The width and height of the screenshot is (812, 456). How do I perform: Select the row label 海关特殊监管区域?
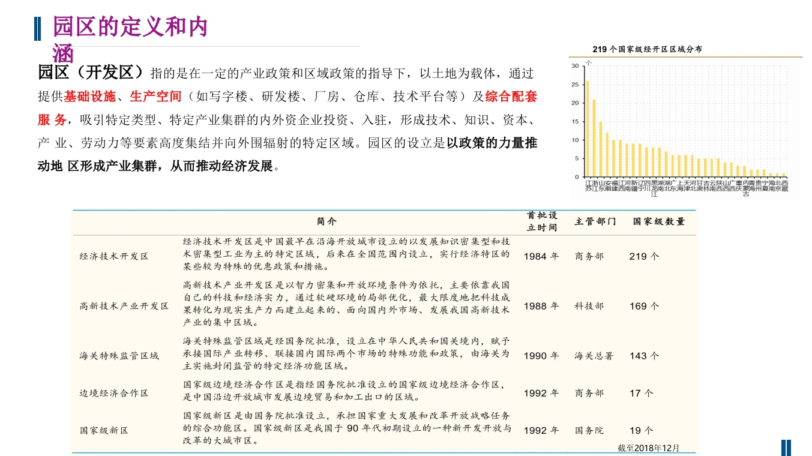coord(119,356)
